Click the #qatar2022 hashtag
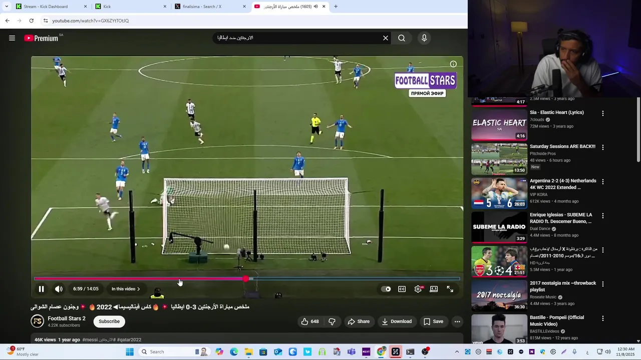641x360 pixels. click(129, 340)
